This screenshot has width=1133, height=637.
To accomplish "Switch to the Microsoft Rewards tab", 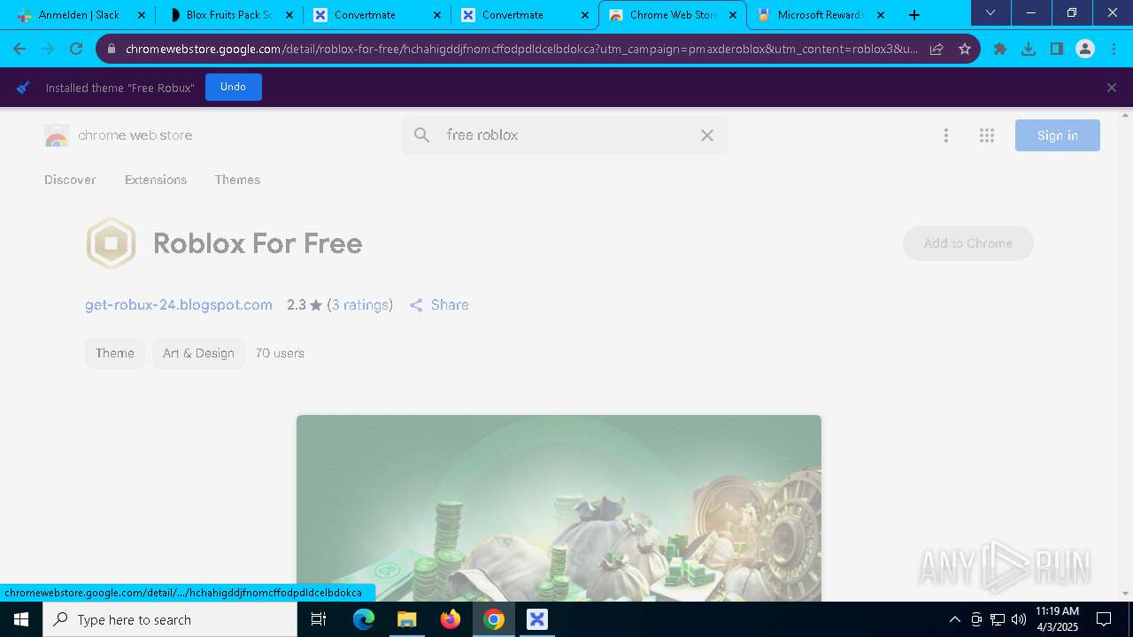I will [820, 15].
